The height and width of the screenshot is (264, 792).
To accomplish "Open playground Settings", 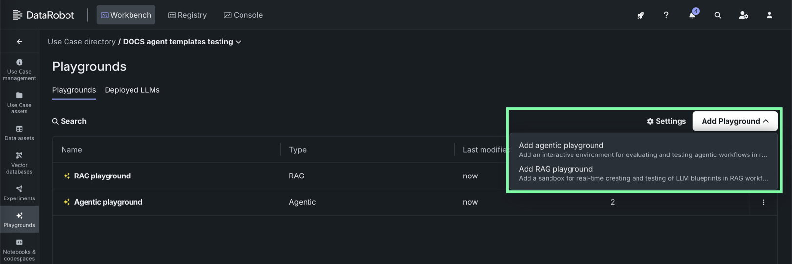I will click(666, 121).
